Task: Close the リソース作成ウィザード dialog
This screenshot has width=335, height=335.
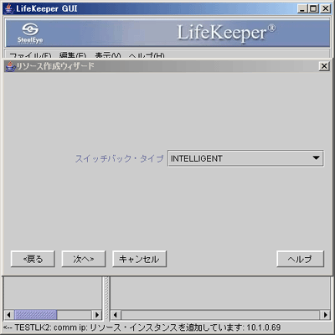Action: pos(324,66)
